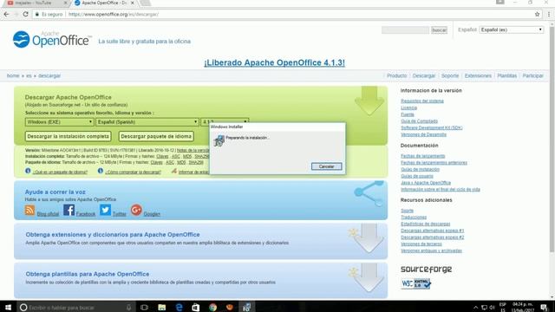Open Guías de instalación link
Screen dimensions: 555x312
(x=420, y=170)
